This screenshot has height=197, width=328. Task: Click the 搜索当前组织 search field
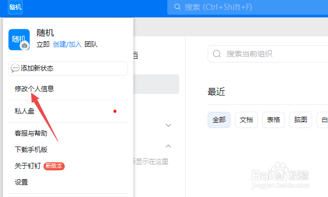268,54
